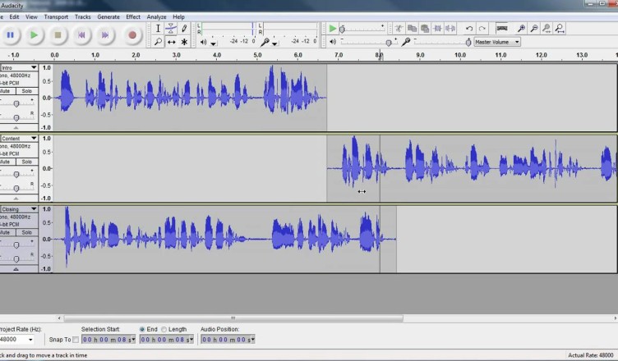Screen dimensions: 618x361
Task: Enable the Snap To checkbox
Action: [x=76, y=340]
